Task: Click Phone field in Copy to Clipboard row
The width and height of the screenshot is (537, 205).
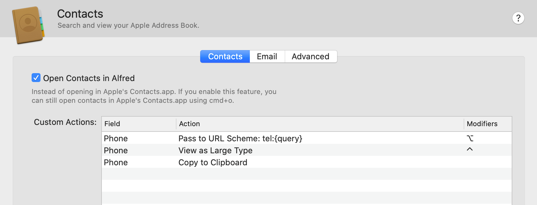Action: [116, 162]
